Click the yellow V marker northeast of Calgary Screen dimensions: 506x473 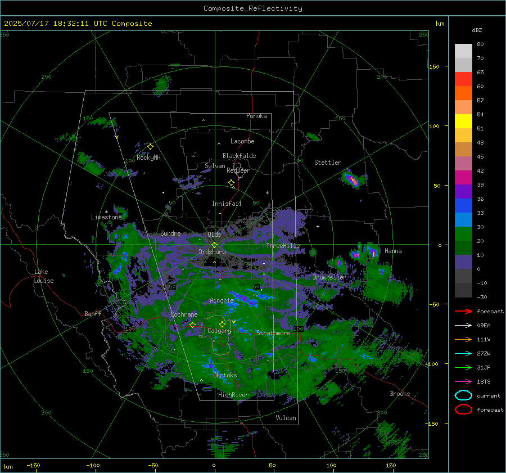point(234,322)
